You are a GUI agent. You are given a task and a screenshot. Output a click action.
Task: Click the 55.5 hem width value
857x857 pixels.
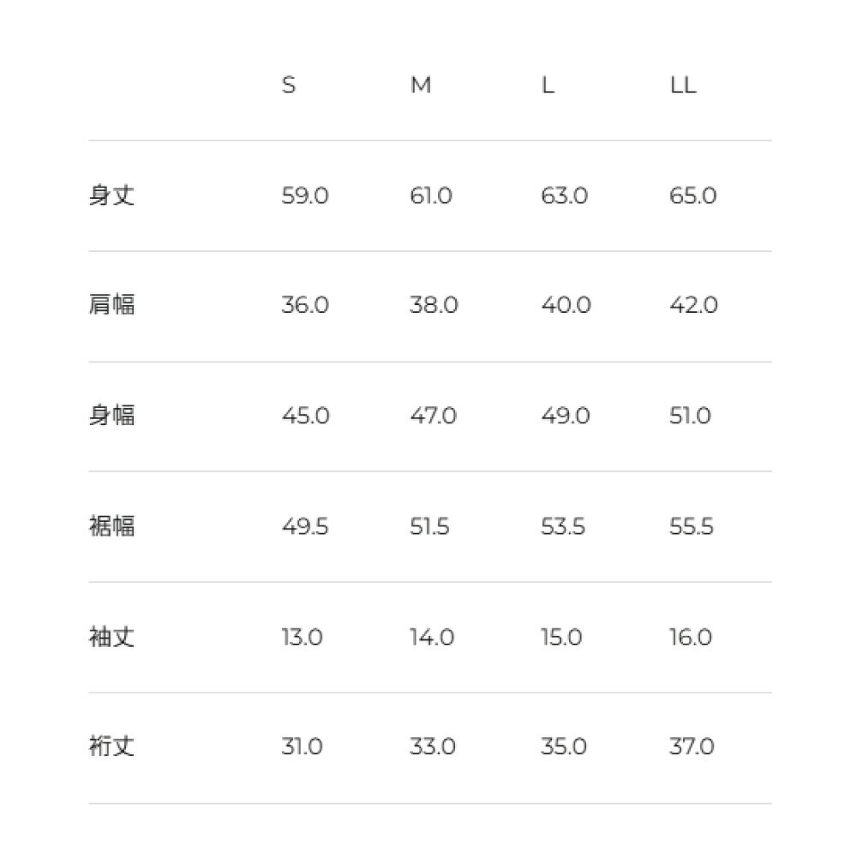tap(692, 526)
